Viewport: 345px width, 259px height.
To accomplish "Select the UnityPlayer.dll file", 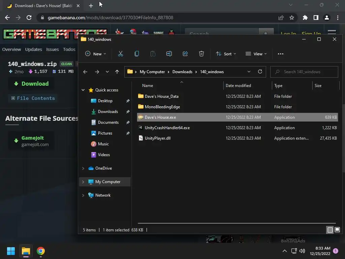I will (237, 138).
